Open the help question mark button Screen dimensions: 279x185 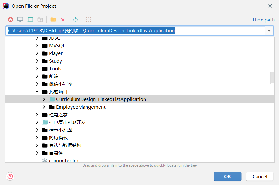pos(10,176)
